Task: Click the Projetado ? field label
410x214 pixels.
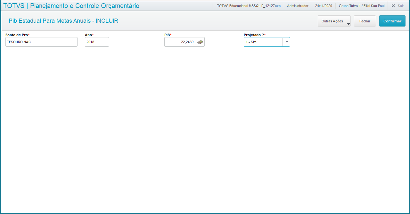Action: click(x=255, y=35)
